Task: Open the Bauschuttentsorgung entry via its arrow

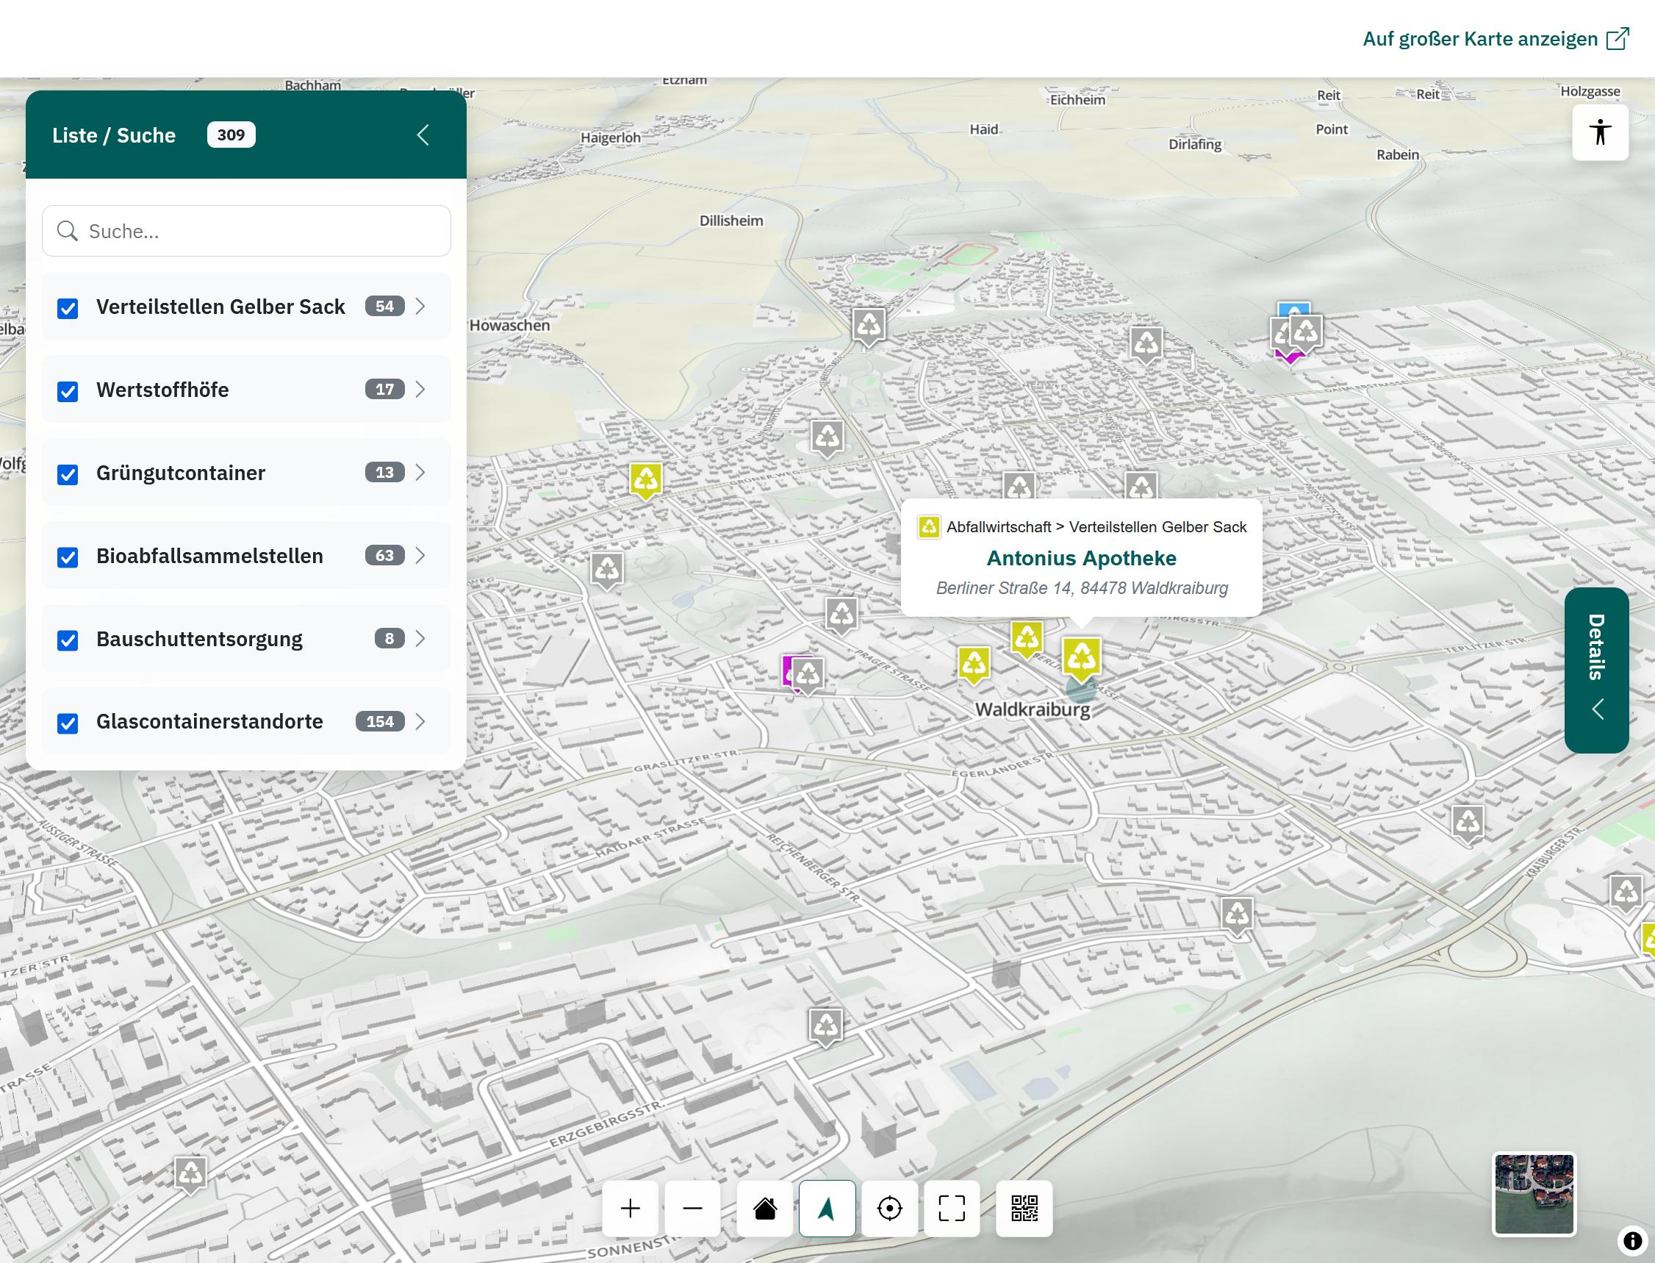Action: coord(420,639)
